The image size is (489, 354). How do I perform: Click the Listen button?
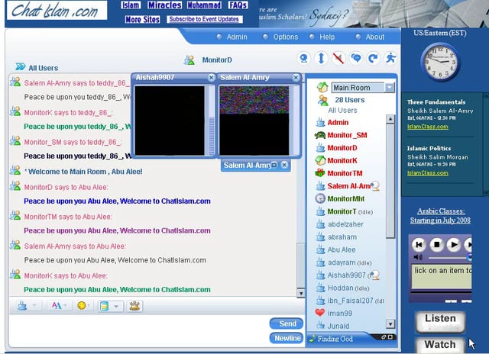(440, 321)
